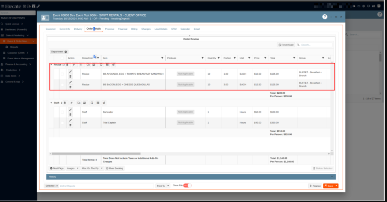Filter the Quantity column
This screenshot has height=202, width=387.
click(x=219, y=58)
